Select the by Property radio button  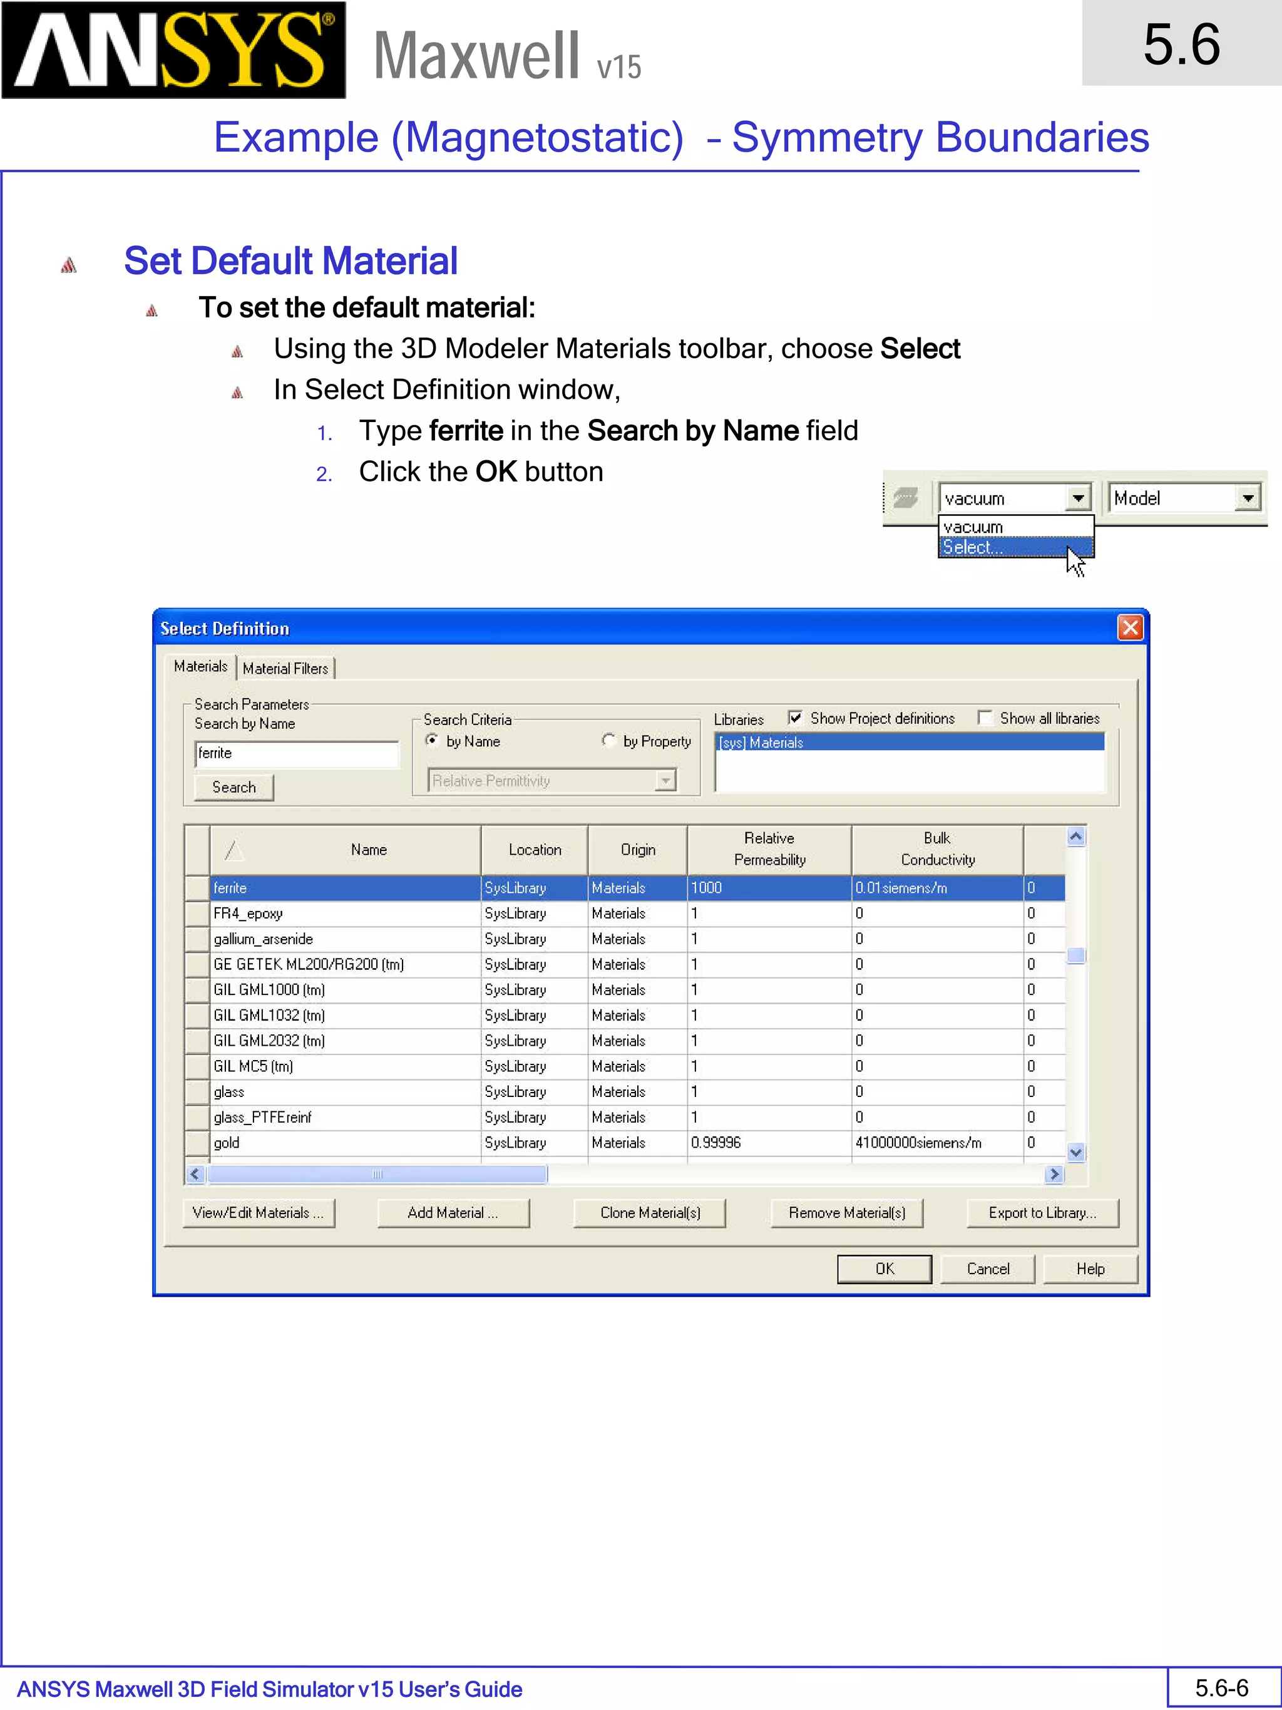(x=609, y=741)
